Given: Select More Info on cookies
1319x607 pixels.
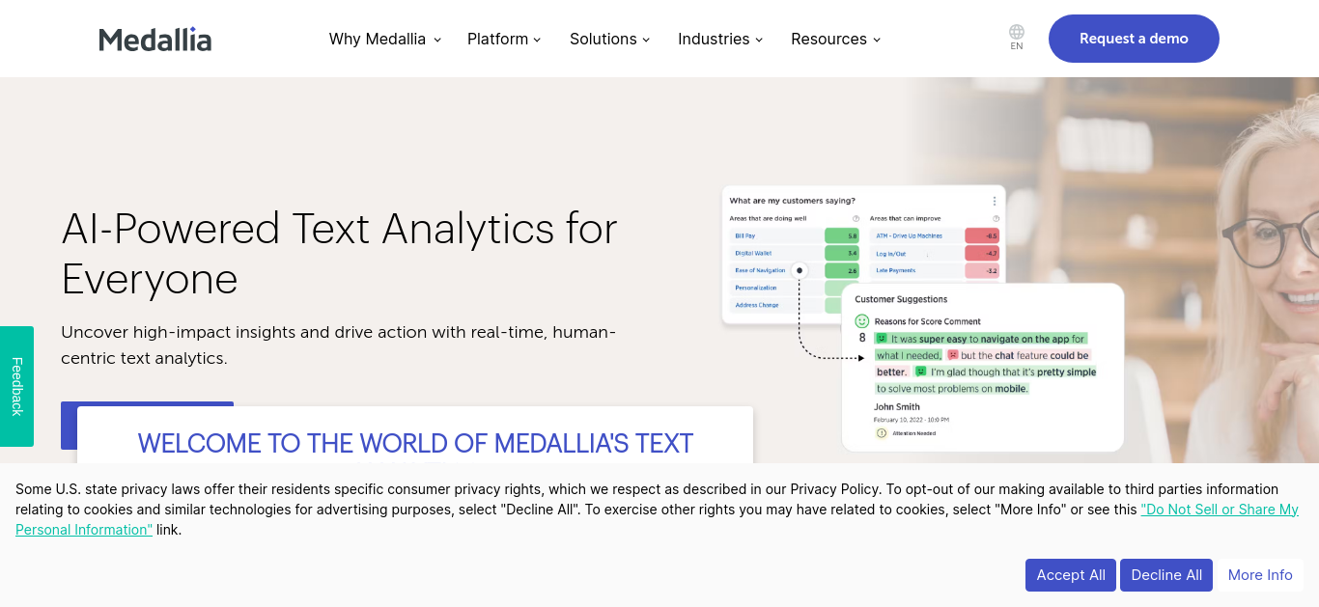Looking at the screenshot, I should 1260,575.
